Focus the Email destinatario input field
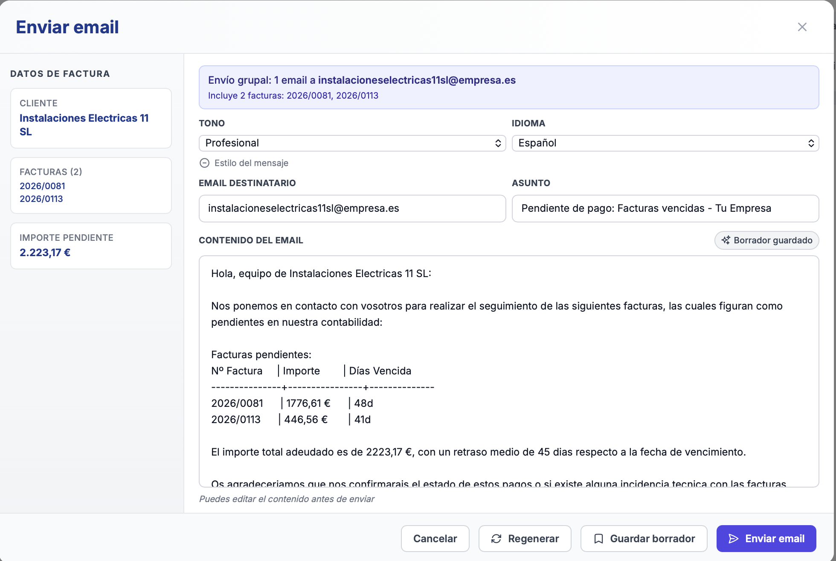This screenshot has height=561, width=836. point(352,208)
